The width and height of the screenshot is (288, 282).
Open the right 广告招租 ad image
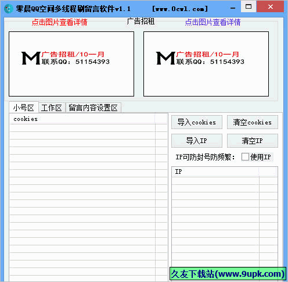point(206,64)
